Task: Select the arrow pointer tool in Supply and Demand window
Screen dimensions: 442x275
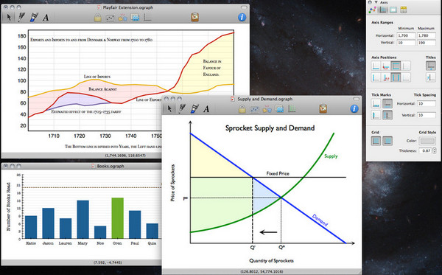Action: click(x=169, y=108)
